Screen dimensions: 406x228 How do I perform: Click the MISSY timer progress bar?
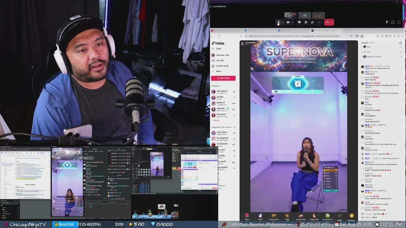298,92
